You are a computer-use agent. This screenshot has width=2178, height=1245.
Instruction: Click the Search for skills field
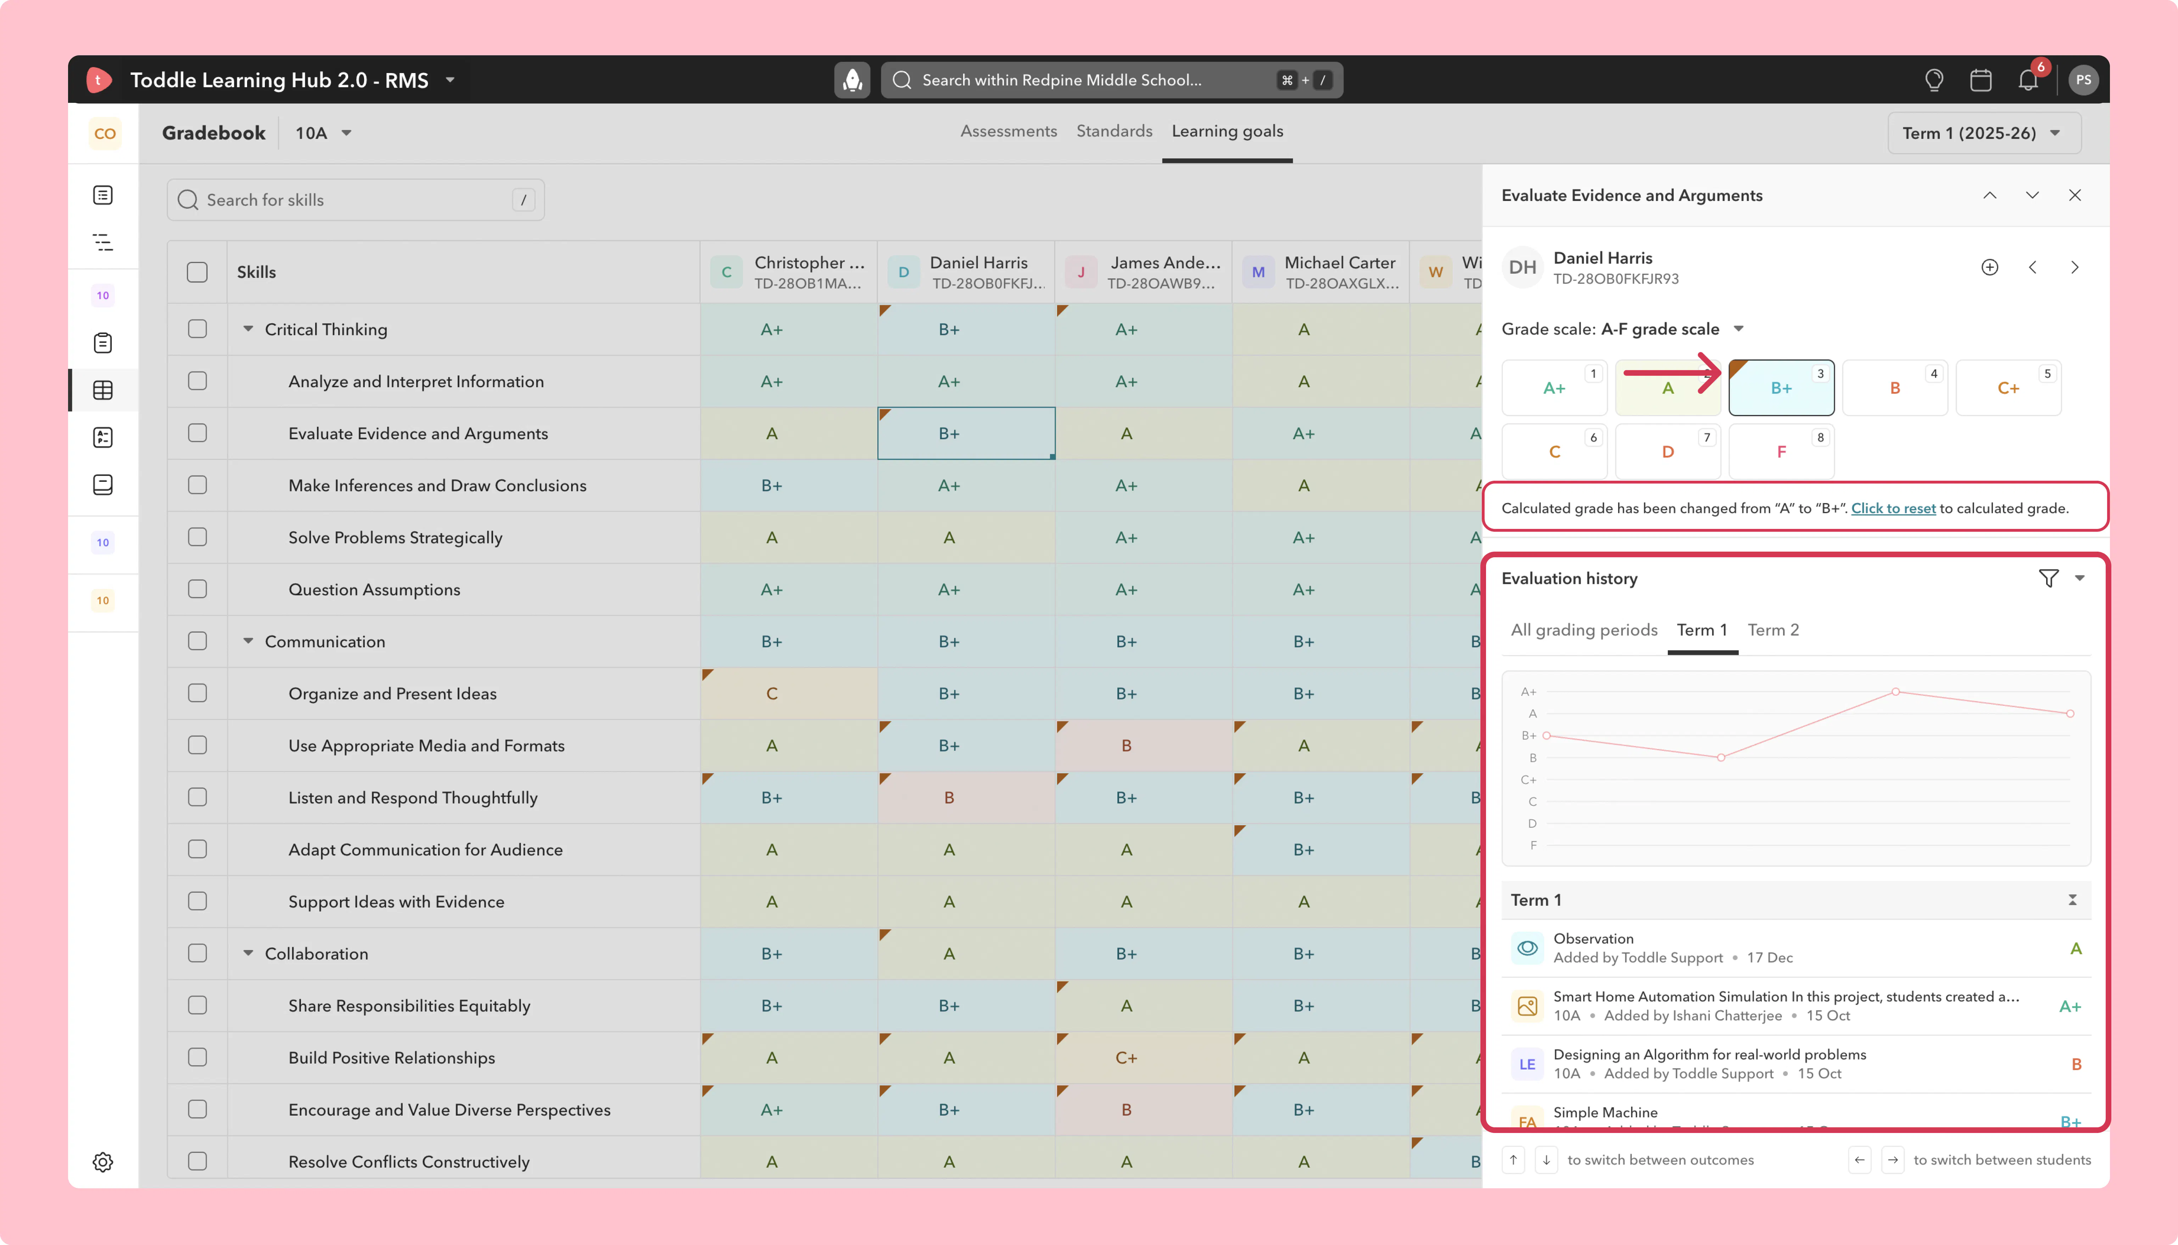tap(356, 200)
